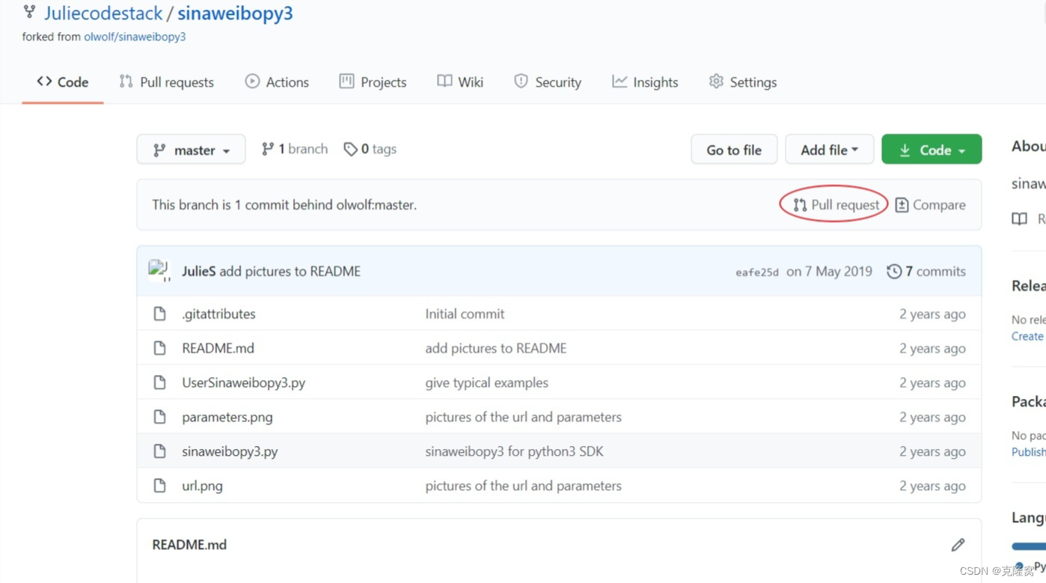The height and width of the screenshot is (583, 1046).
Task: Click file icon next to sinaweibopy3.py
Action: (159, 452)
